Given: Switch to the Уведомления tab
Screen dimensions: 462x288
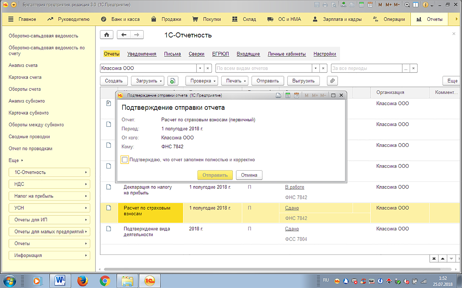Looking at the screenshot, I should click(x=142, y=54).
